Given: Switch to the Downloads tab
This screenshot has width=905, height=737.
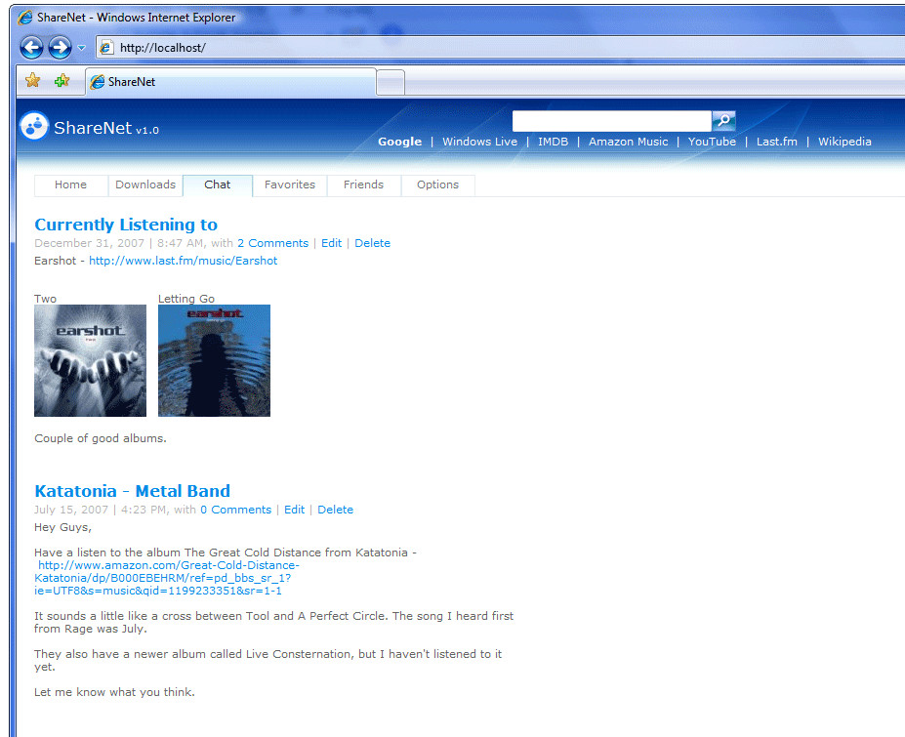Looking at the screenshot, I should pyautogui.click(x=145, y=185).
